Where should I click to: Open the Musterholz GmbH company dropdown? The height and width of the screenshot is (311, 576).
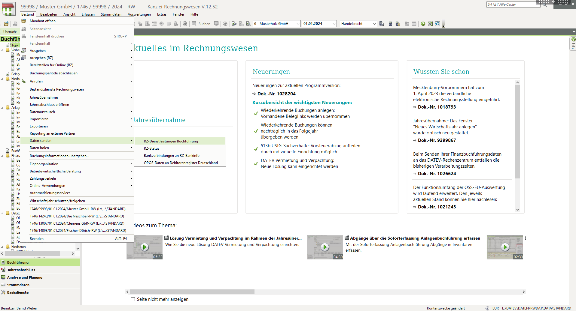click(x=298, y=24)
